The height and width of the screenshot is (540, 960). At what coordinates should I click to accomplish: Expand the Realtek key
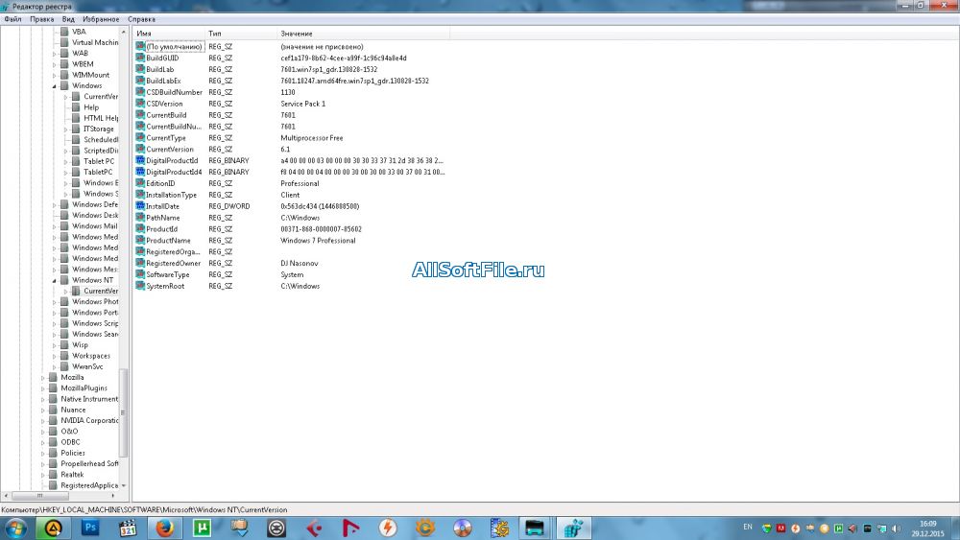[x=43, y=475]
